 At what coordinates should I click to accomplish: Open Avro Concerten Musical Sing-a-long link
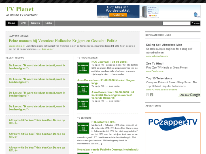pyautogui.click(x=106, y=82)
